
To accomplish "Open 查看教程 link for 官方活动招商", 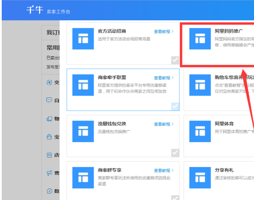I will click(x=163, y=32).
